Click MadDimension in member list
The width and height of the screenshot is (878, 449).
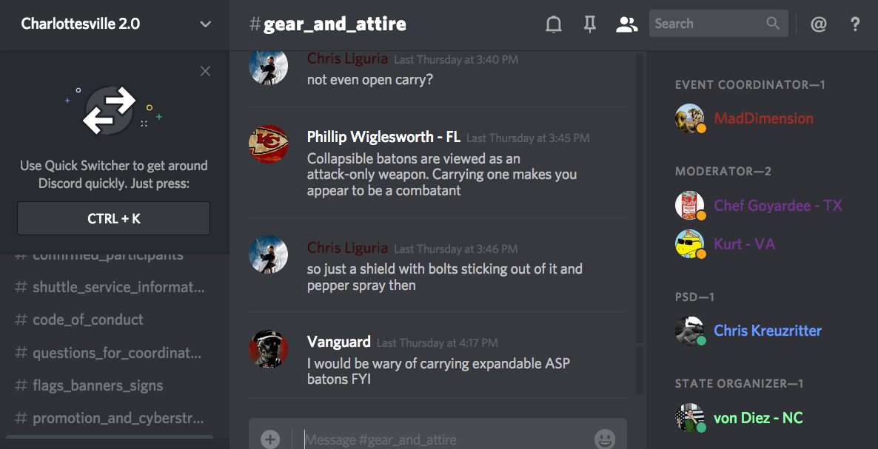[763, 118]
